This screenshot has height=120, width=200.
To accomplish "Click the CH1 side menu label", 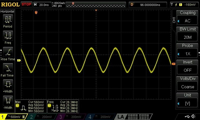I will [x=174, y=20].
